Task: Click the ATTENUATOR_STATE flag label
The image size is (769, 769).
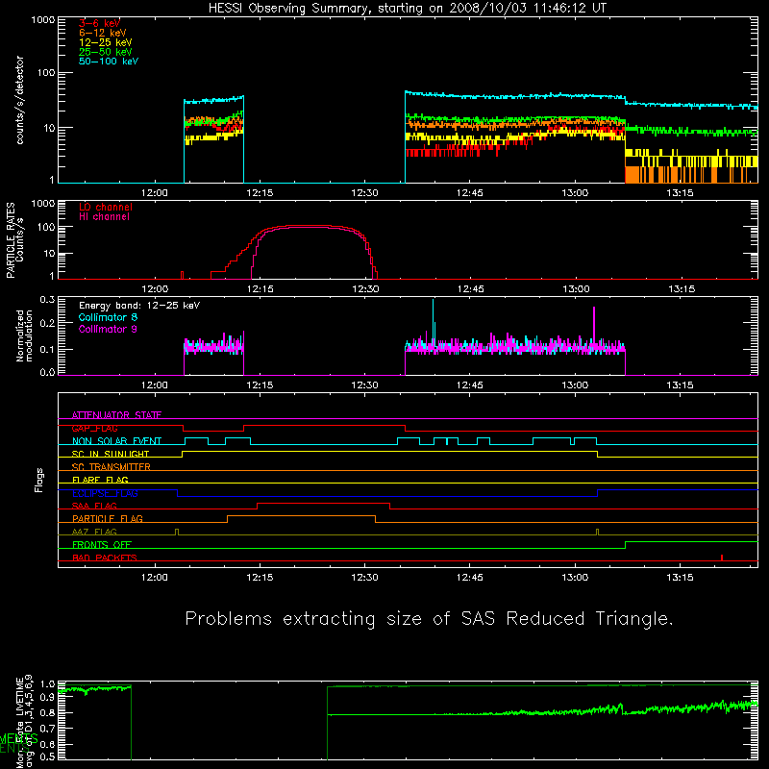Action: click(x=116, y=415)
